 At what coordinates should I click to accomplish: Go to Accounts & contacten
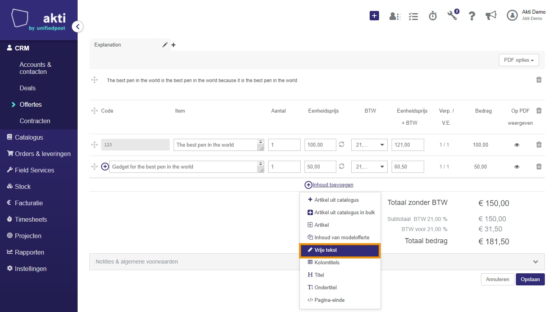[x=35, y=68]
